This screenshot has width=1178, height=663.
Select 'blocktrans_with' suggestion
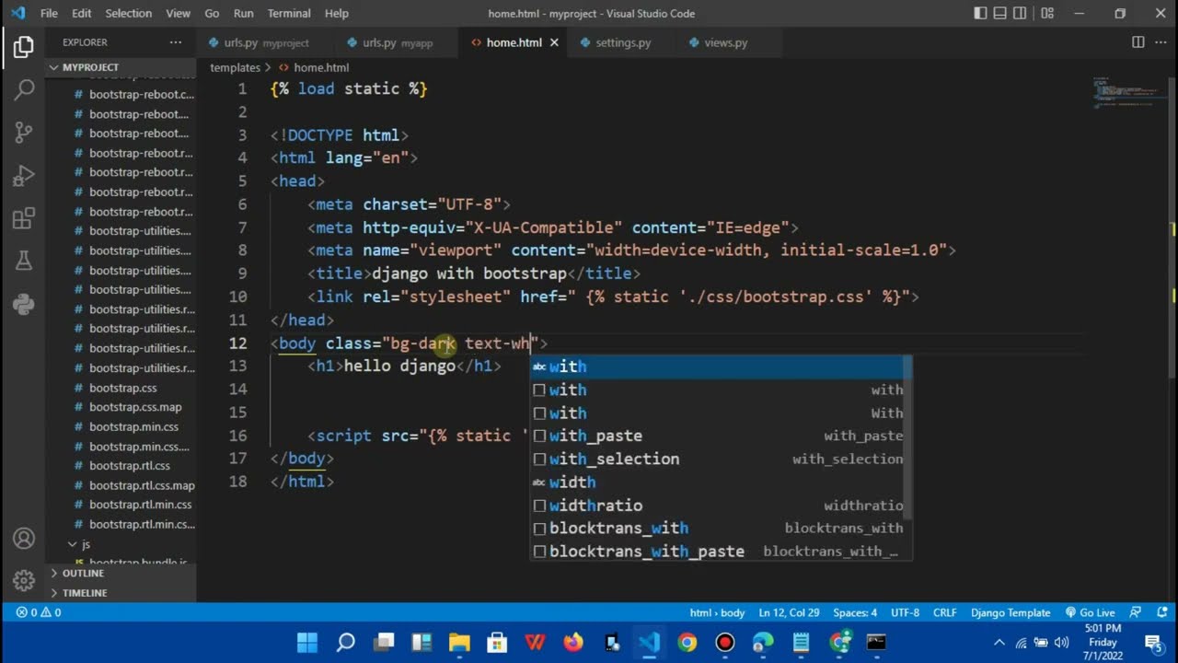click(x=721, y=528)
